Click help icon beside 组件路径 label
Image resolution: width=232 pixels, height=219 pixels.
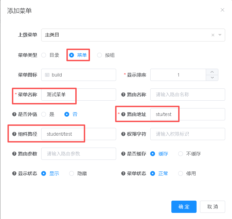pos(14,134)
